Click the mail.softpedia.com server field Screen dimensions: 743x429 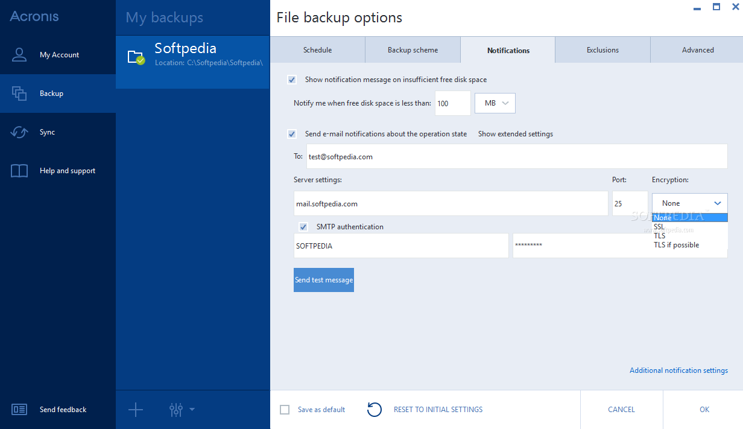(x=451, y=204)
